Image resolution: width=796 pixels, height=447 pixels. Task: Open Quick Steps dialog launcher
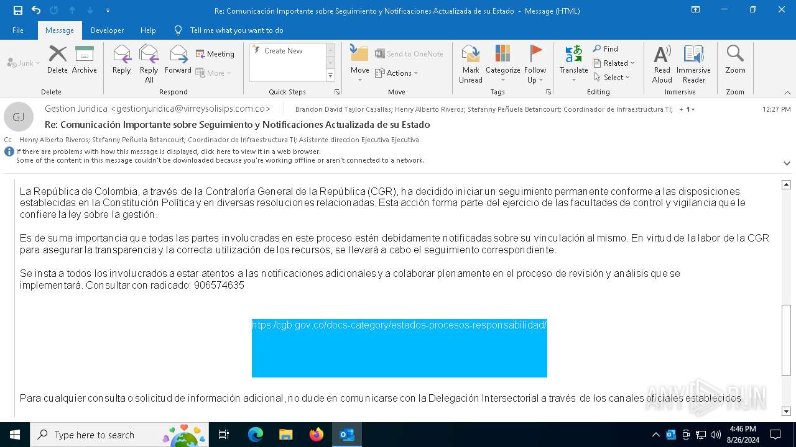337,92
